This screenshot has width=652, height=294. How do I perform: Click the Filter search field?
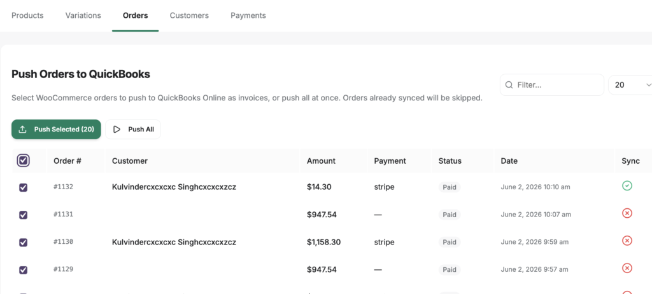(552, 84)
